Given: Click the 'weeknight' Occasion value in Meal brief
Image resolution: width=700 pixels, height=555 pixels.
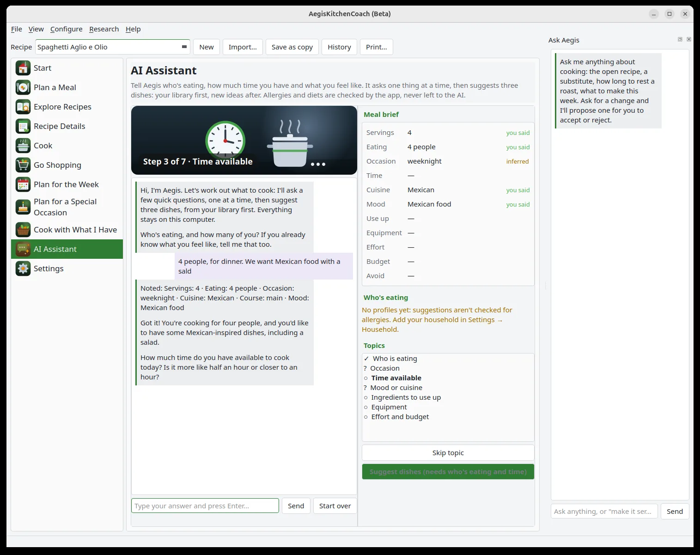Looking at the screenshot, I should [x=424, y=161].
